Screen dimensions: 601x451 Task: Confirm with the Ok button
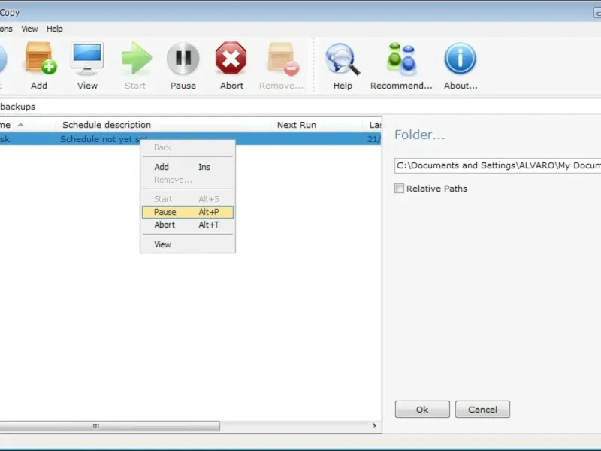pos(422,409)
